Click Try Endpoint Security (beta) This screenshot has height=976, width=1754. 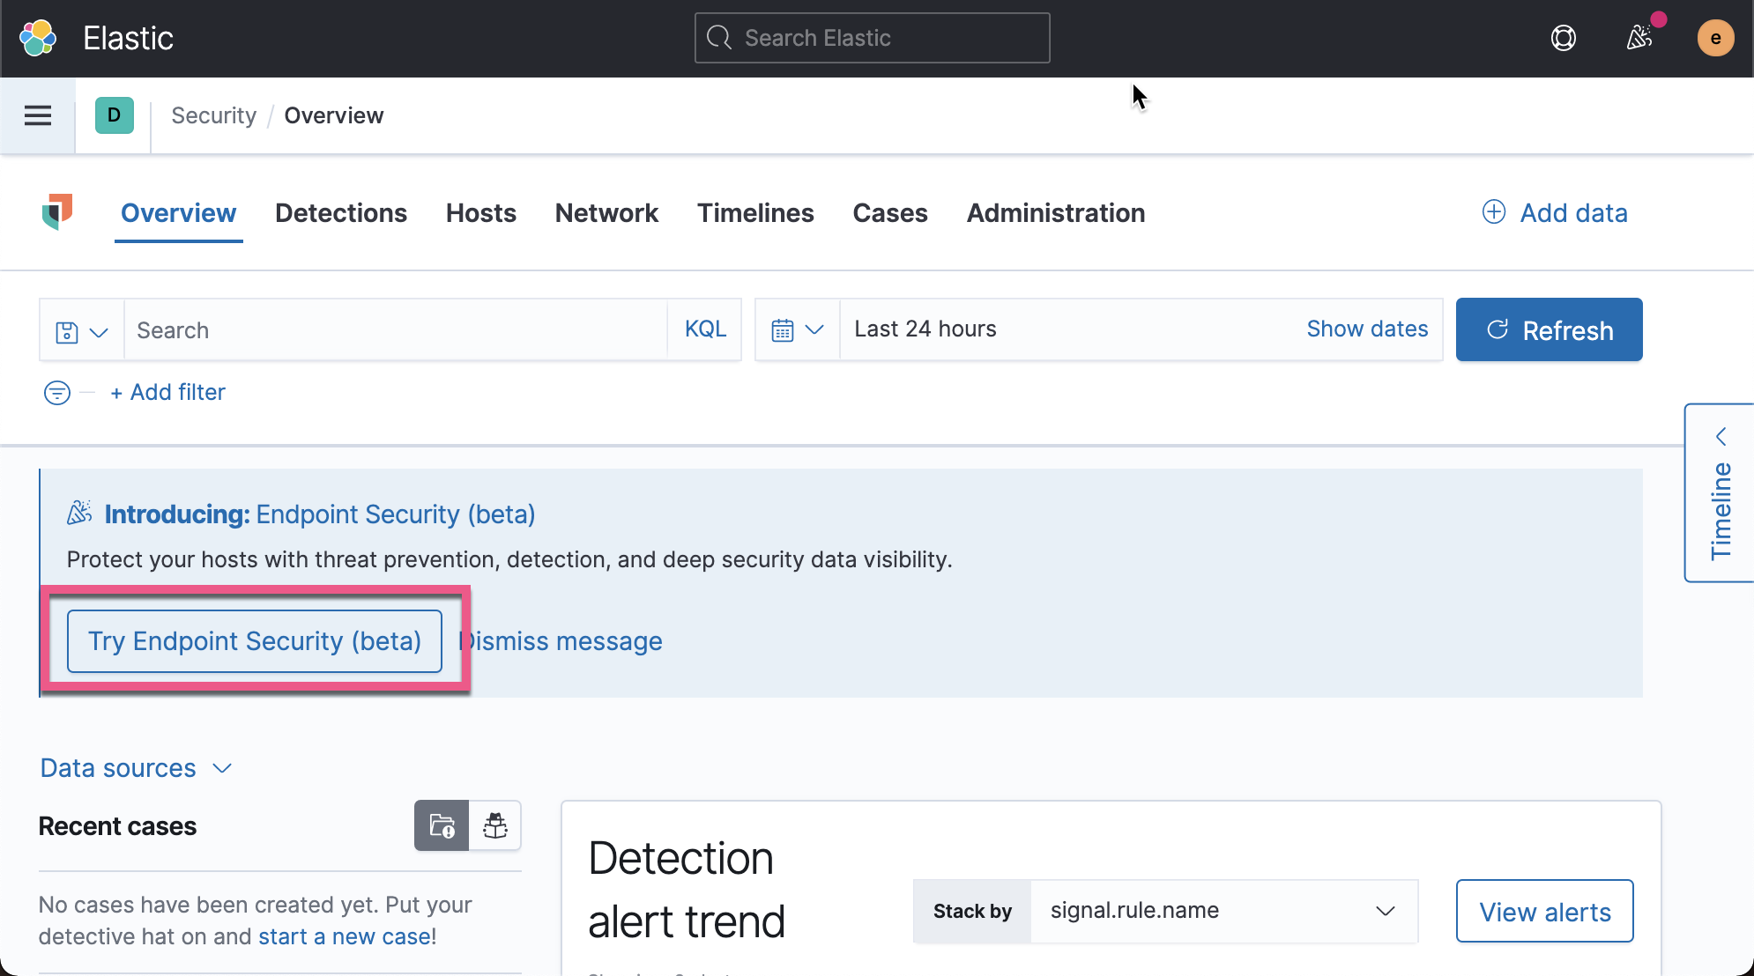tap(255, 641)
